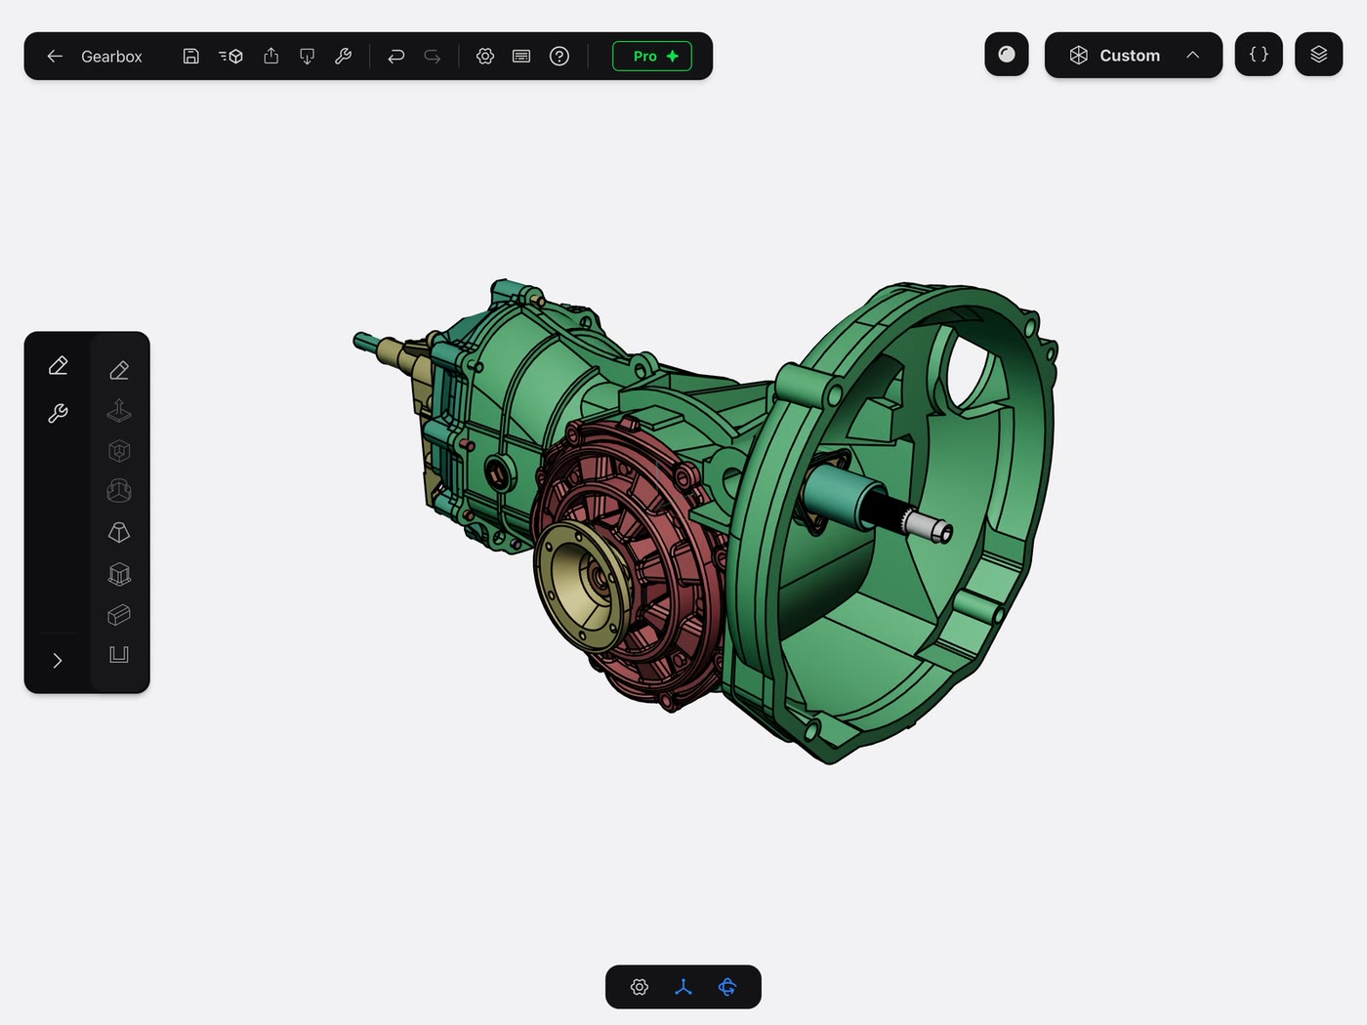Click the green Pro upgrade button
The image size is (1367, 1025).
pyautogui.click(x=652, y=57)
